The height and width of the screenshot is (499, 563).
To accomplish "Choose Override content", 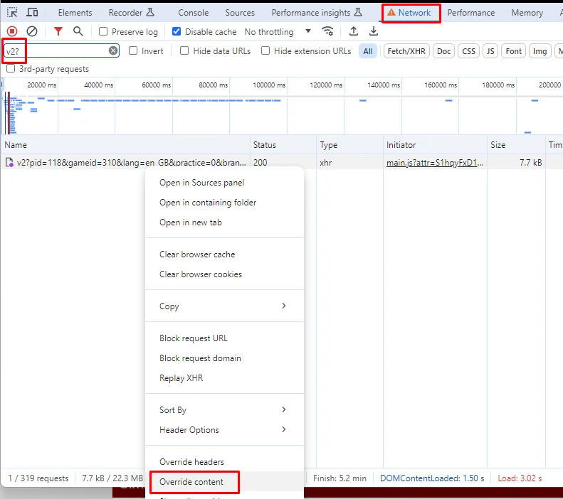I will 224,481.
